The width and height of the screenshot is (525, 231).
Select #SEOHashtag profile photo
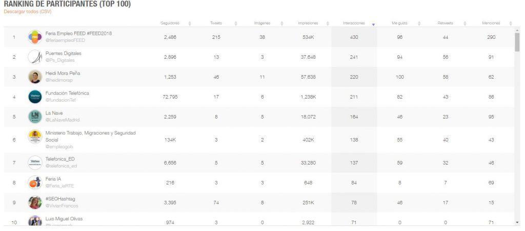[35, 202]
